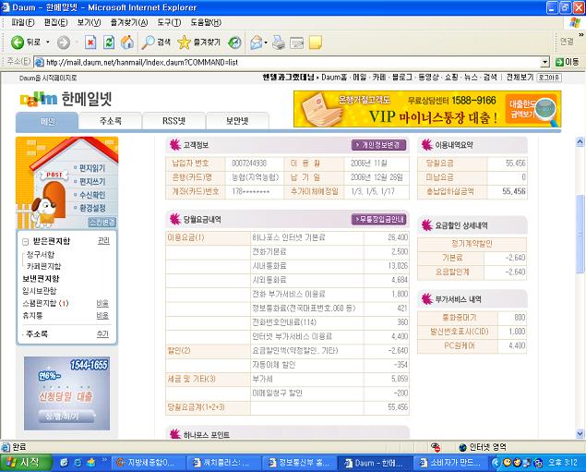Stop page loading with red X icon
586x472 pixels.
90,42
